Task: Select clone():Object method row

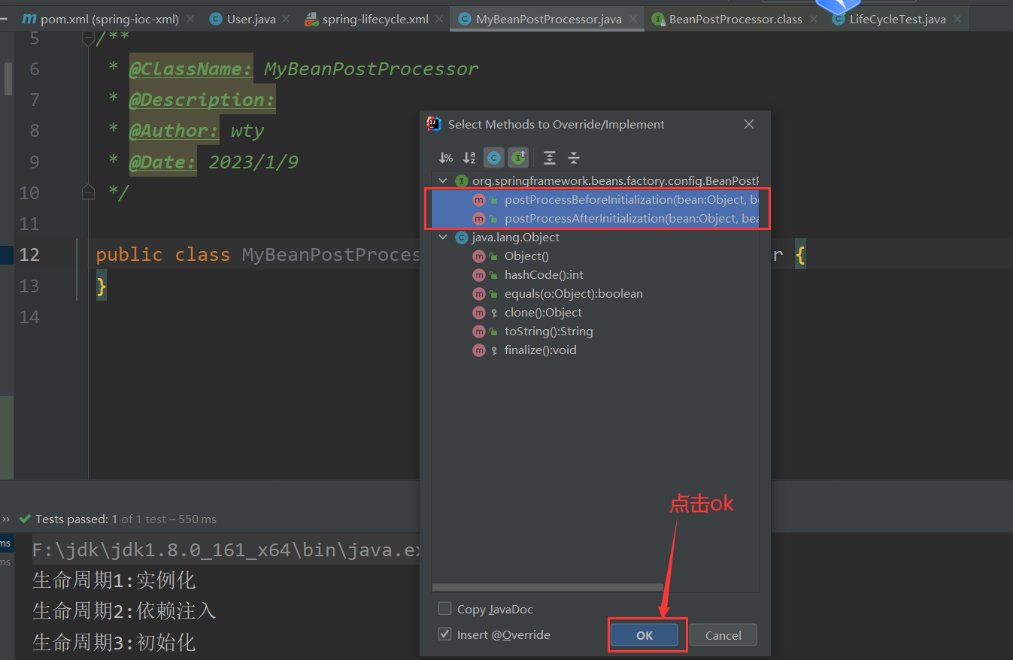Action: coord(596,313)
